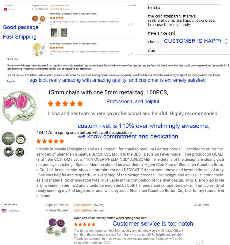Open the nylon cap China factory button link
The image size is (230, 245).
coord(111,218)
